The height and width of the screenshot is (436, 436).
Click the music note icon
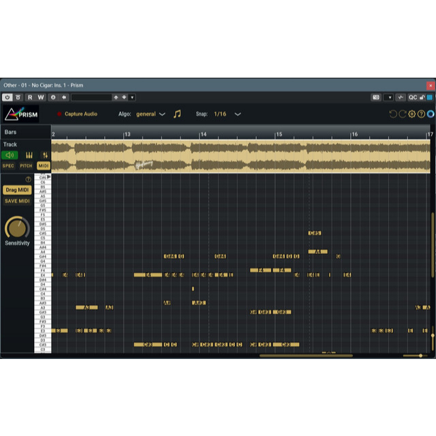[177, 114]
